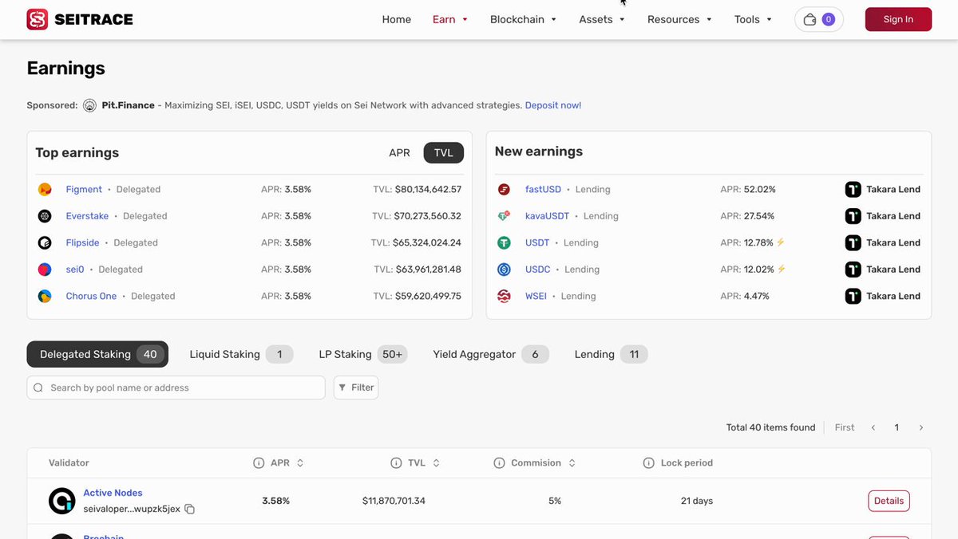
Task: Copy the Active Nodes validator address
Action: coord(189,509)
